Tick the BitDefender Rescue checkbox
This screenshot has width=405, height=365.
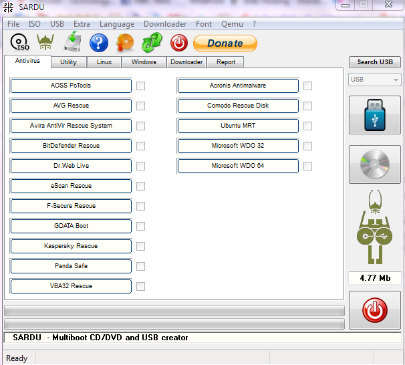tap(140, 146)
